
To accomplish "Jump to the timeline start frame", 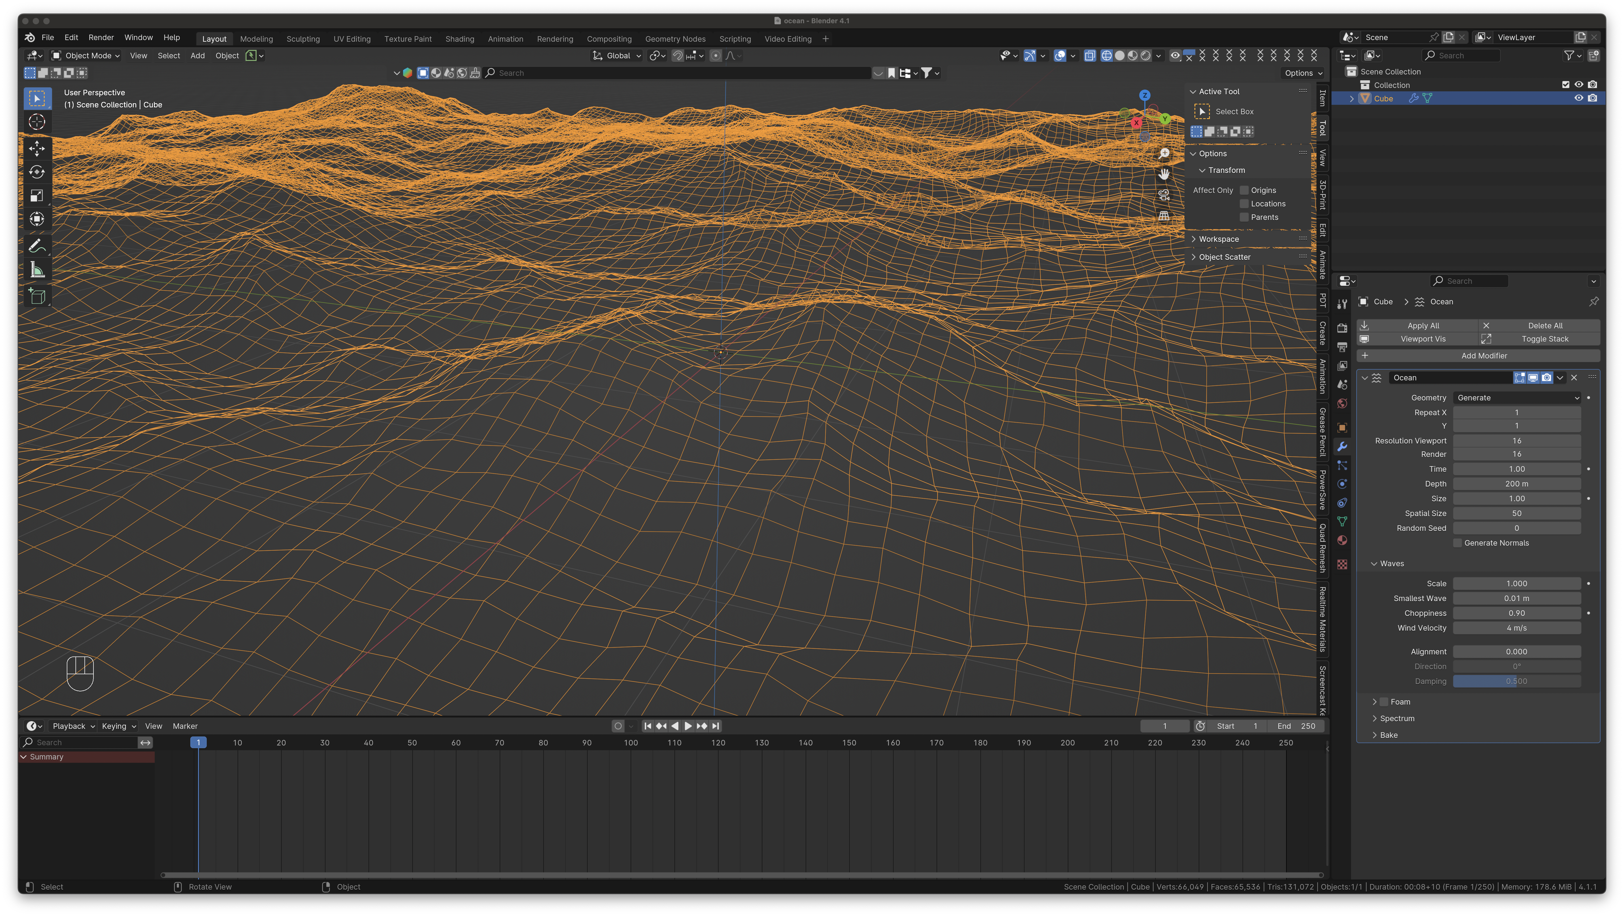I will [x=648, y=726].
